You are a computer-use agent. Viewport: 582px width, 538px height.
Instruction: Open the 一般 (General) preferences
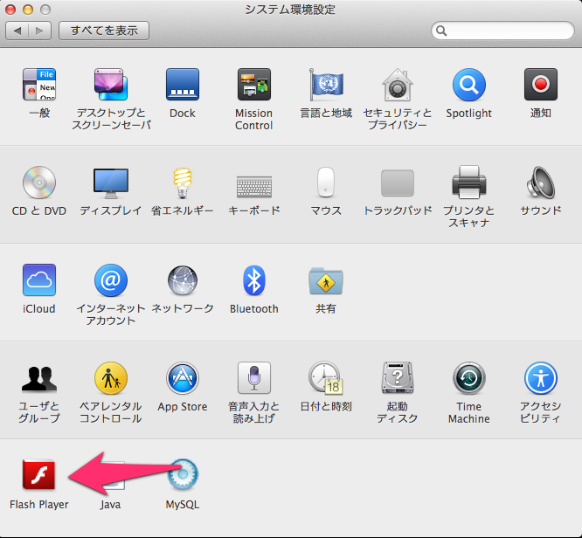click(39, 85)
